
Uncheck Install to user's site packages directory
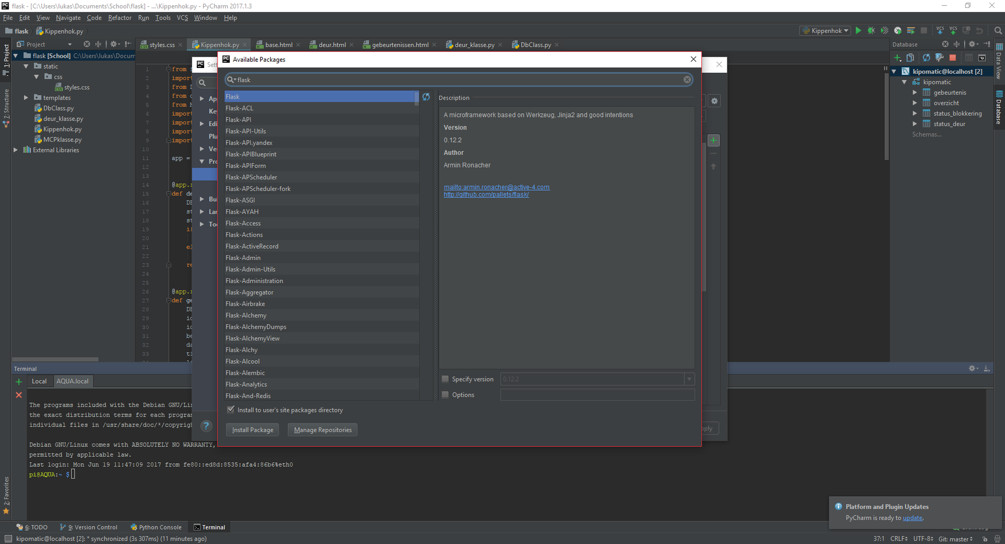231,410
